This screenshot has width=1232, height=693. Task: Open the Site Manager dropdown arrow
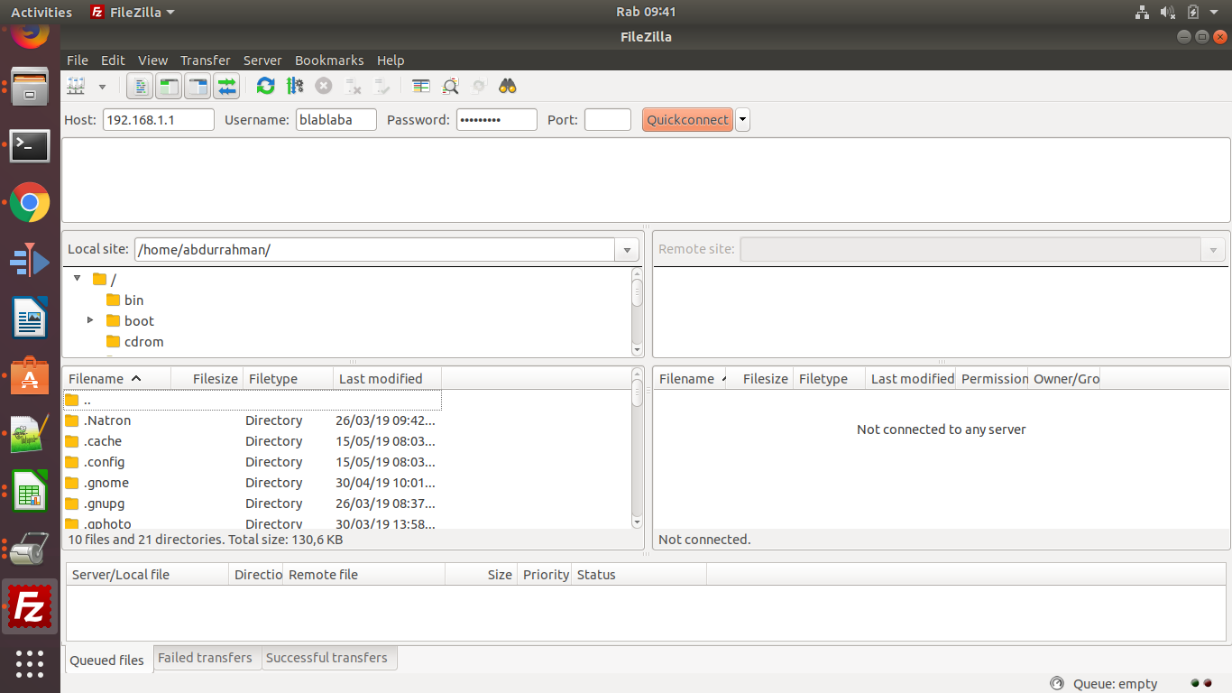click(102, 87)
